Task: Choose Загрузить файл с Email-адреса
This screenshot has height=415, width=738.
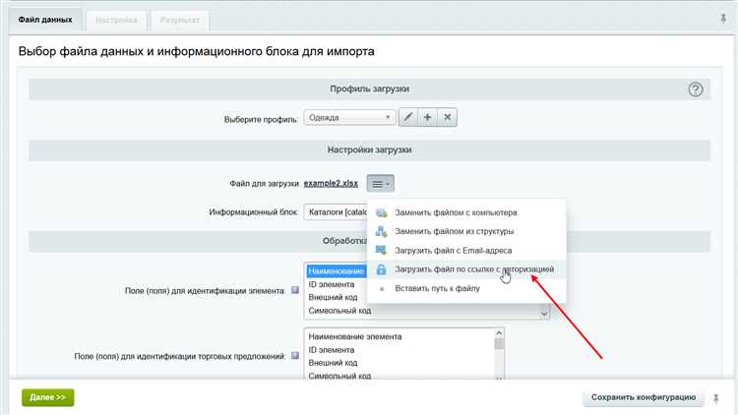Action: click(x=466, y=251)
